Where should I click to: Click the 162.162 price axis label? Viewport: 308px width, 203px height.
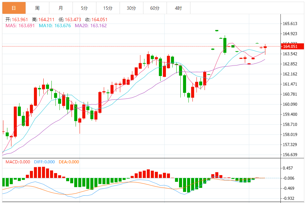coord(290,74)
